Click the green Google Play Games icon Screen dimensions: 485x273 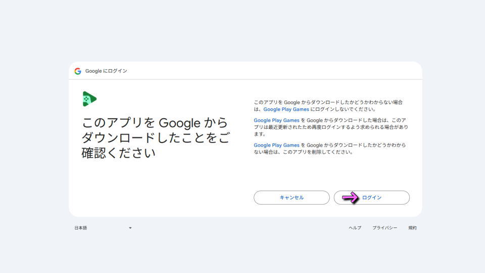(x=89, y=99)
